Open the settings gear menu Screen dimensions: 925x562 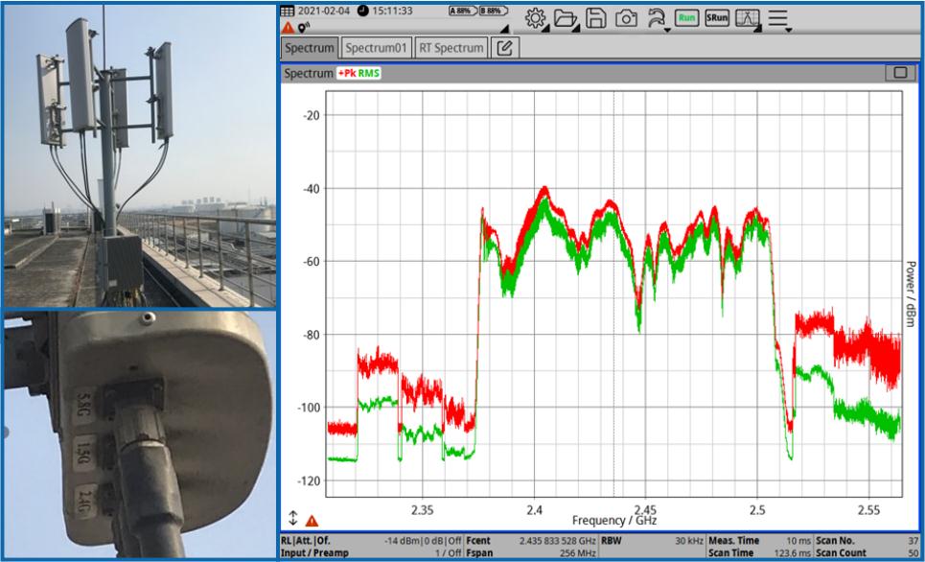click(536, 18)
